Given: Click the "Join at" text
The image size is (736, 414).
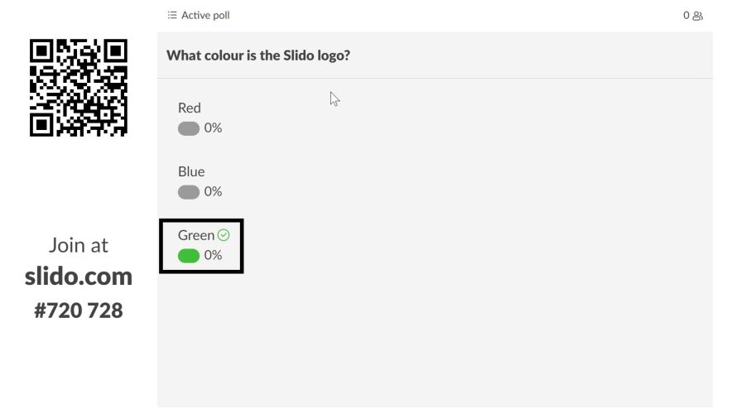Looking at the screenshot, I should (79, 245).
